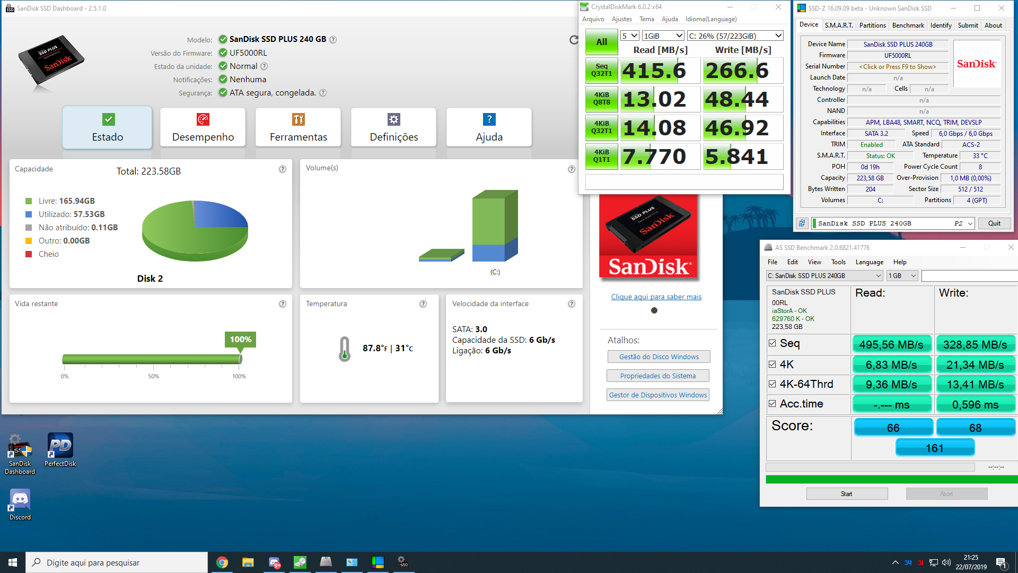Run the 4KiB Q1T1 test in CrystalDiskMark
The image size is (1018, 573).
602,157
